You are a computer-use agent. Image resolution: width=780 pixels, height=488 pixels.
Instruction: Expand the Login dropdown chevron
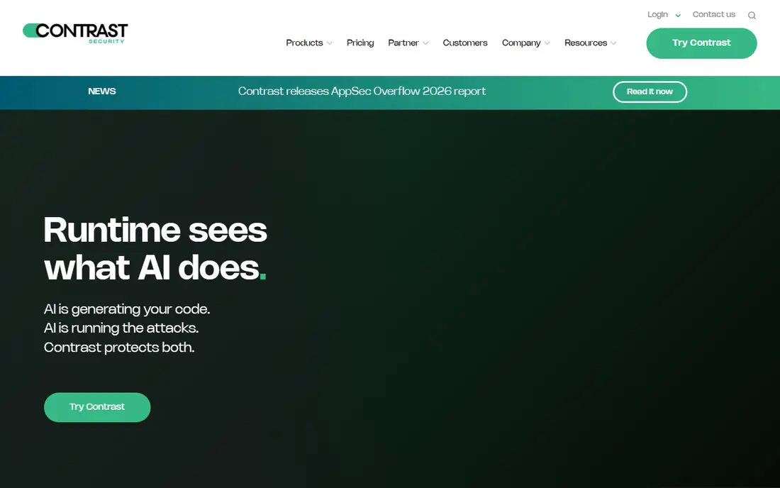tap(677, 16)
